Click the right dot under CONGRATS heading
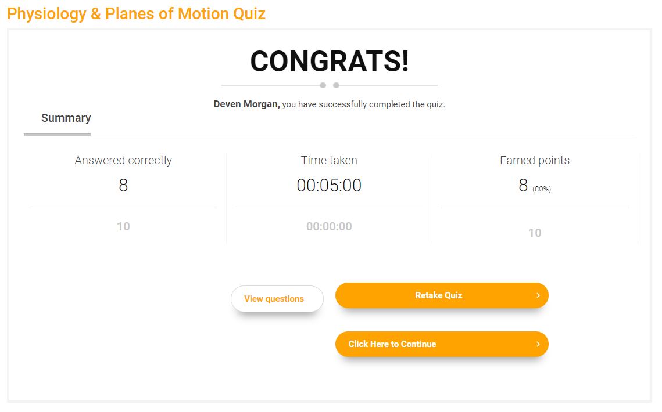The width and height of the screenshot is (662, 412). [336, 85]
